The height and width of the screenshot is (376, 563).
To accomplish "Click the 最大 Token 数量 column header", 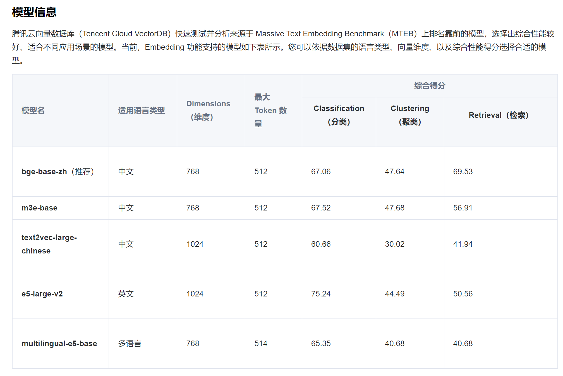I will pyautogui.click(x=270, y=111).
